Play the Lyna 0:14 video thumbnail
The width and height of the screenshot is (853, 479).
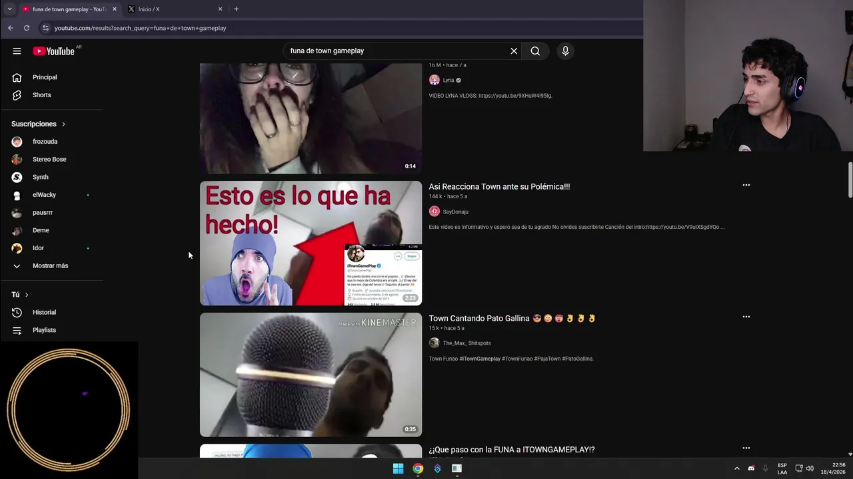pos(311,118)
